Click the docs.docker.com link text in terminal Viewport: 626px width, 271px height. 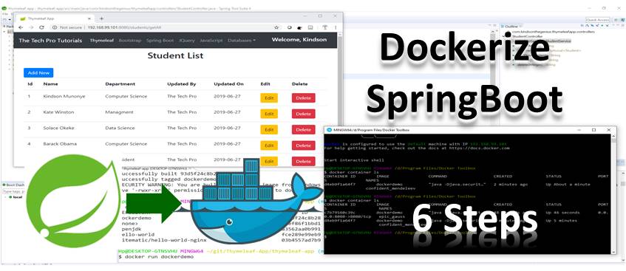(480, 148)
